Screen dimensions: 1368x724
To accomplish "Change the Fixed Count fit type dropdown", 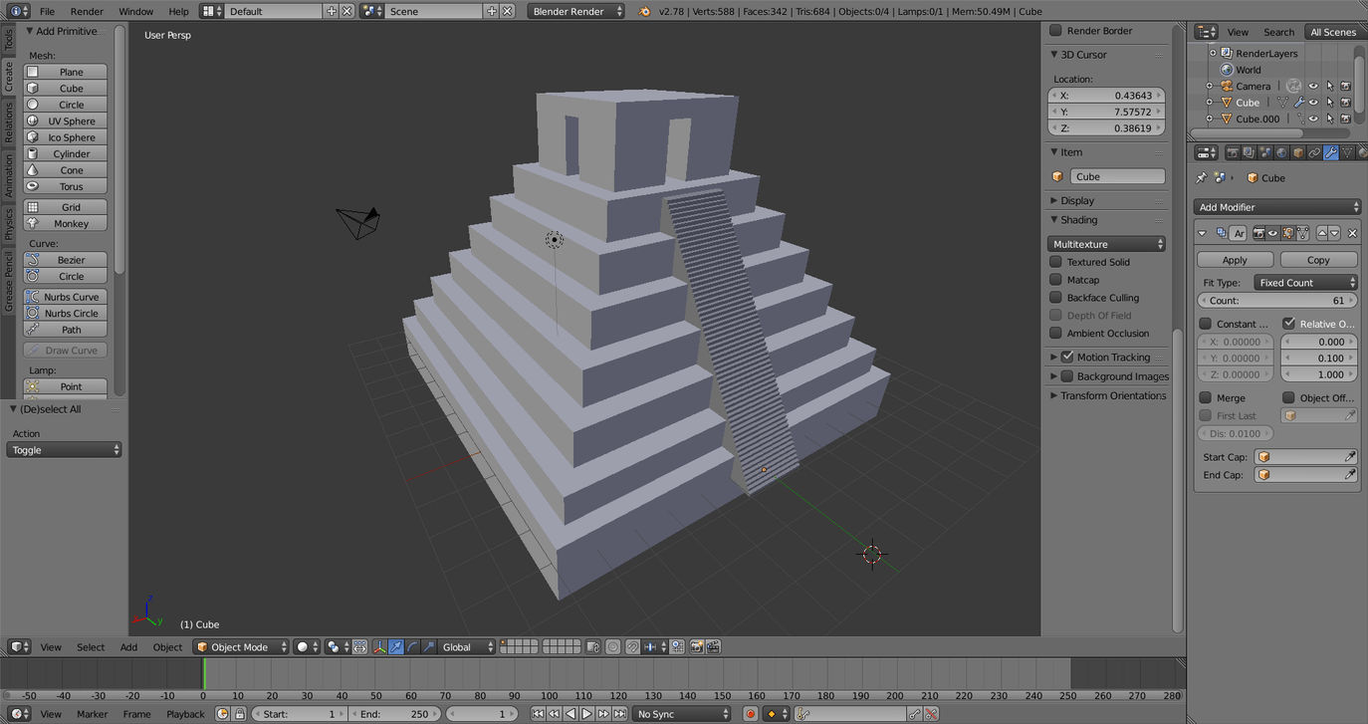I will click(1305, 282).
